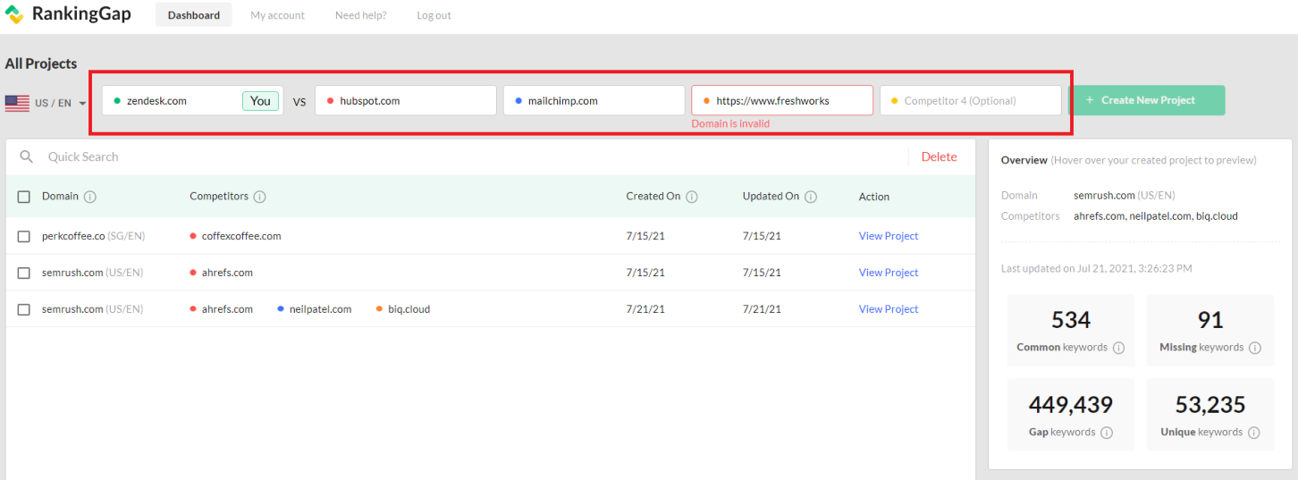Click the You badge in zendesk.com field

point(260,101)
